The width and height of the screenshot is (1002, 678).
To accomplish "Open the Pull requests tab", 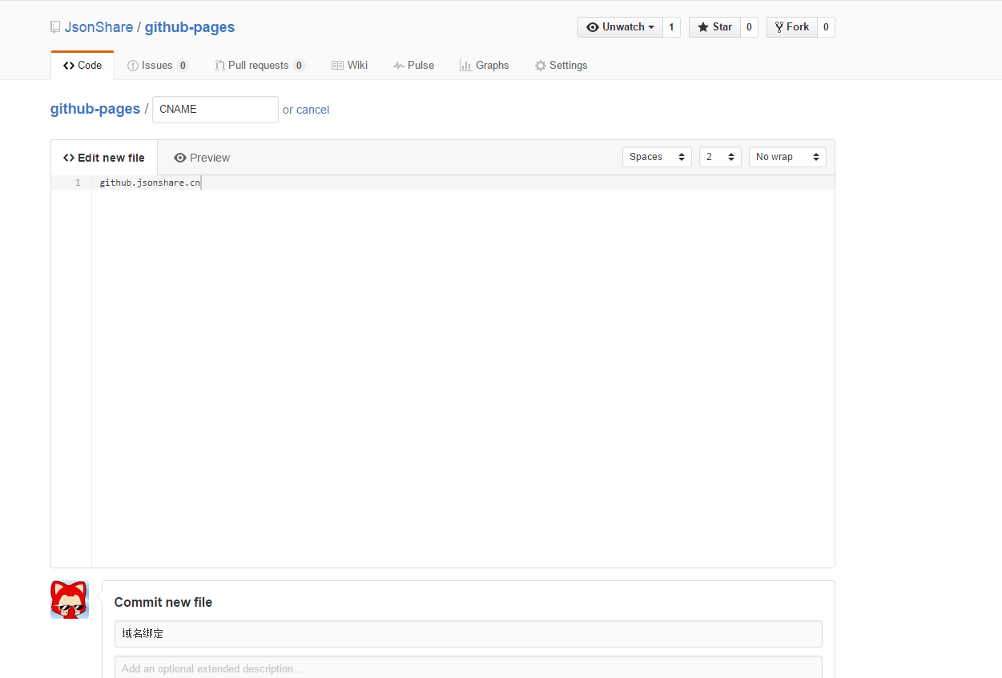I will [x=260, y=66].
